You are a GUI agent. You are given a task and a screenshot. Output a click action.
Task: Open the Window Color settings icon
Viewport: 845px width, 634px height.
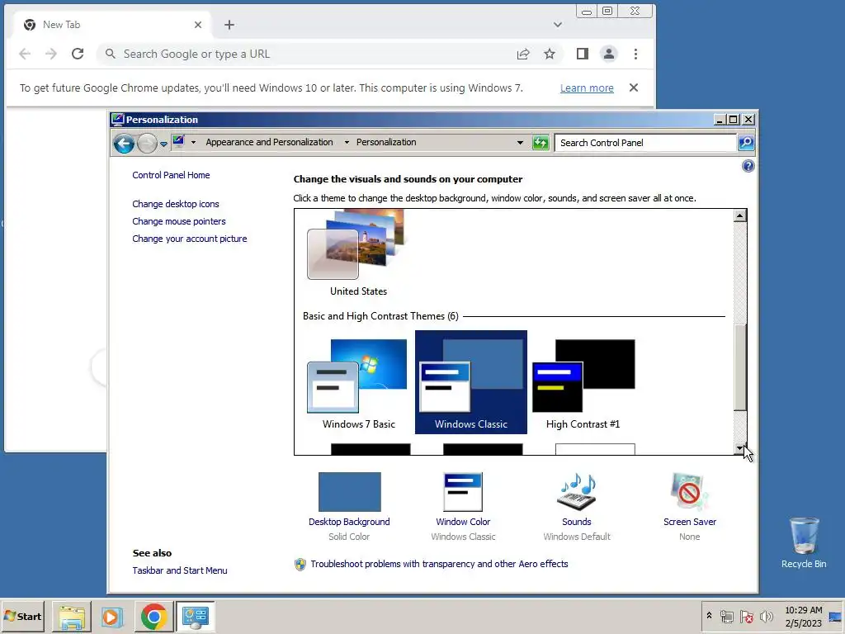click(463, 492)
